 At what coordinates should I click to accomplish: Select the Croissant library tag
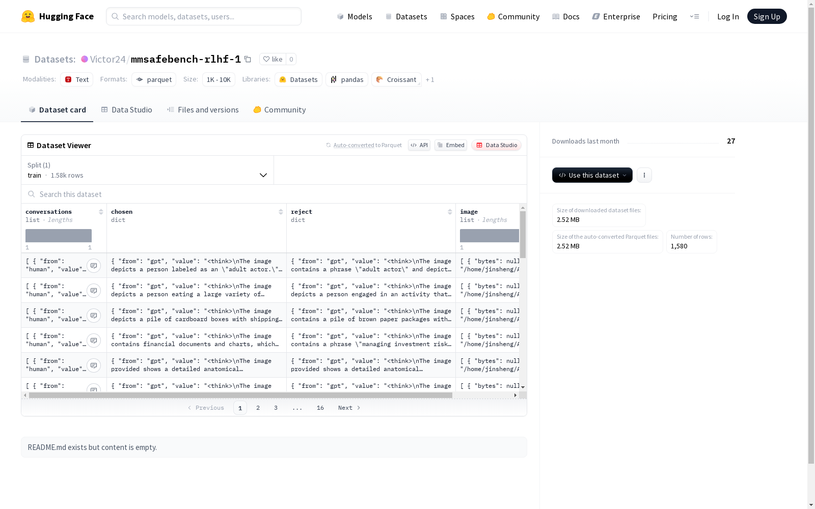[396, 79]
